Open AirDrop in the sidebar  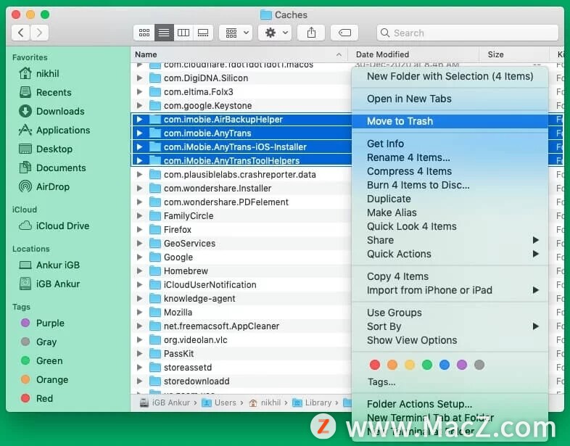point(44,187)
